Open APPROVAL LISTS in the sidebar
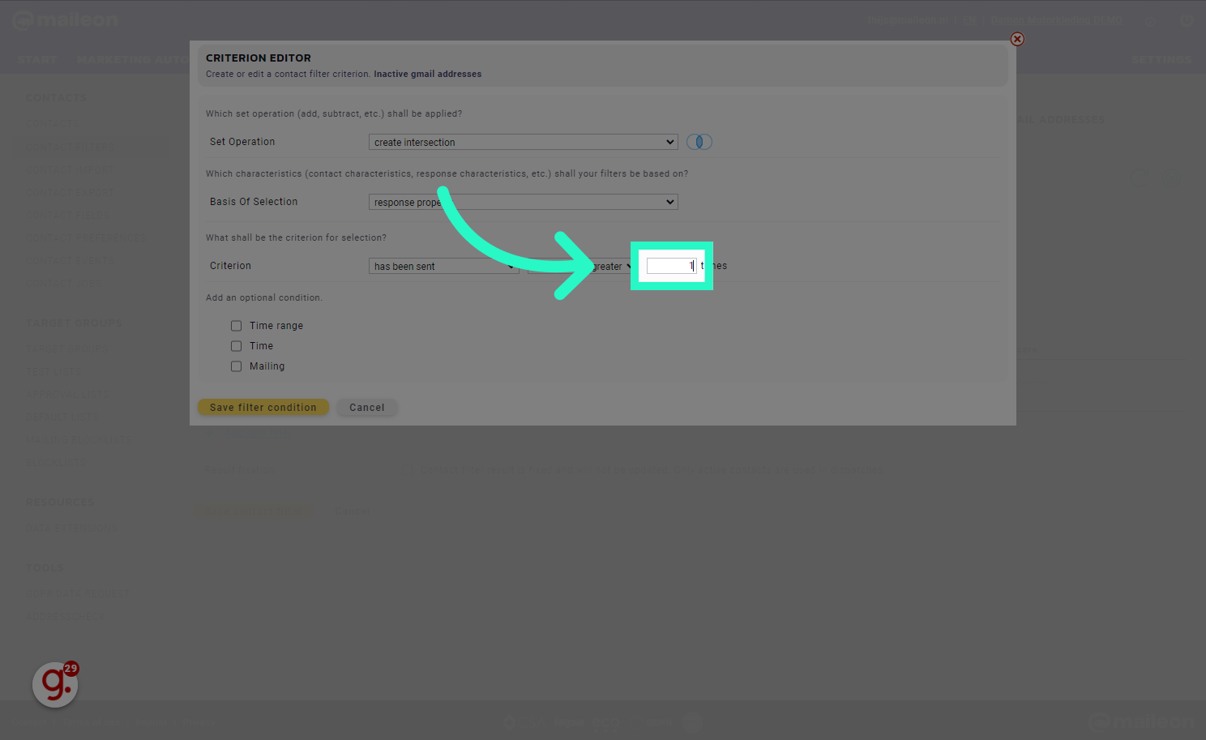This screenshot has width=1206, height=740. click(x=67, y=394)
